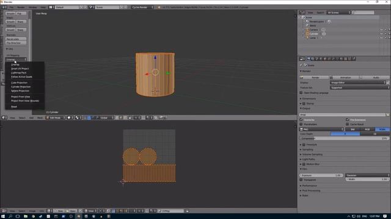Click the output path input field
The height and width of the screenshot is (219, 391).
(342, 114)
